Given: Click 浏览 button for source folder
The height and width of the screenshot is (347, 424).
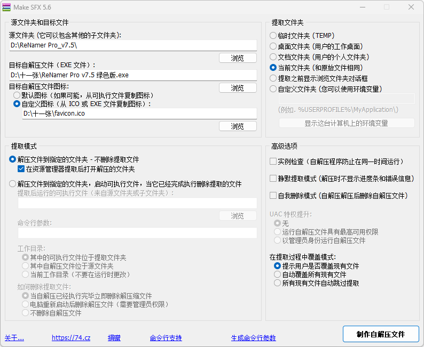Looking at the screenshot, I should [x=238, y=58].
